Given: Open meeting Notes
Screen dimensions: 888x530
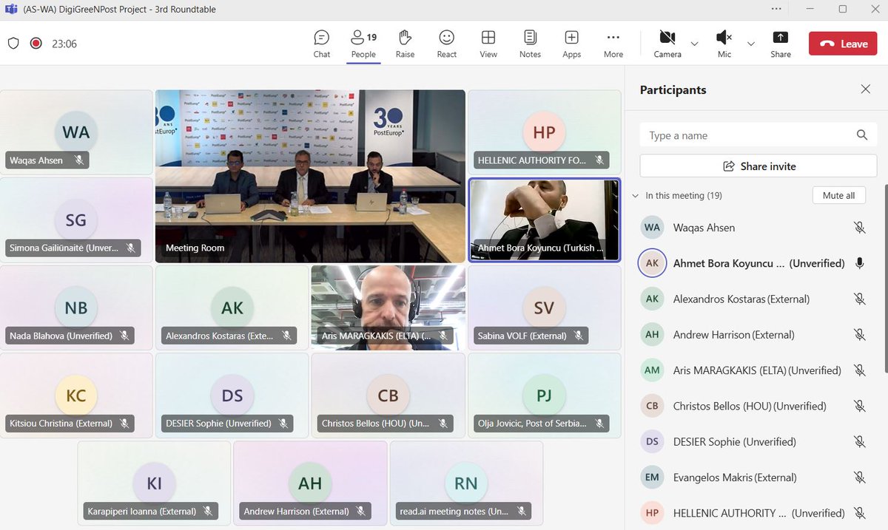Looking at the screenshot, I should tap(530, 43).
